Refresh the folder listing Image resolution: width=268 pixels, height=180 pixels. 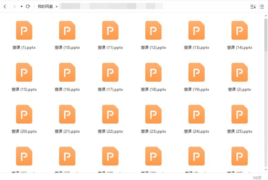point(28,6)
